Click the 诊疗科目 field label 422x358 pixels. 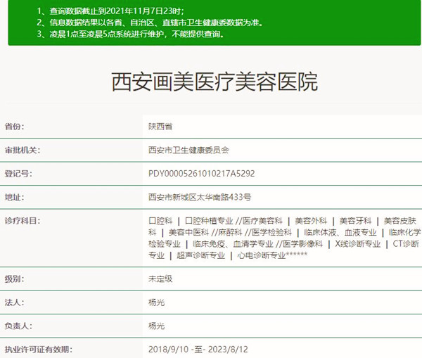pos(23,221)
